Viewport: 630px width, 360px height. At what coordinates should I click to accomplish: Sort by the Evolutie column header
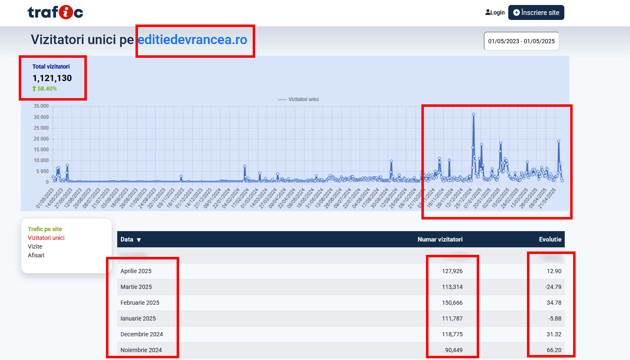(550, 239)
